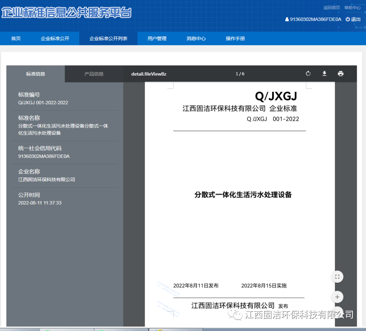Click 2022年8月15日实施 date in document
Screen dimensions: 366x331
click(264, 286)
